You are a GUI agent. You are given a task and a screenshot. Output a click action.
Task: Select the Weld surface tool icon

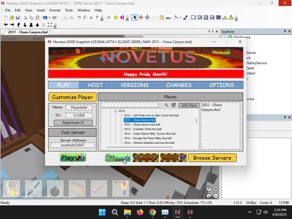(206, 17)
